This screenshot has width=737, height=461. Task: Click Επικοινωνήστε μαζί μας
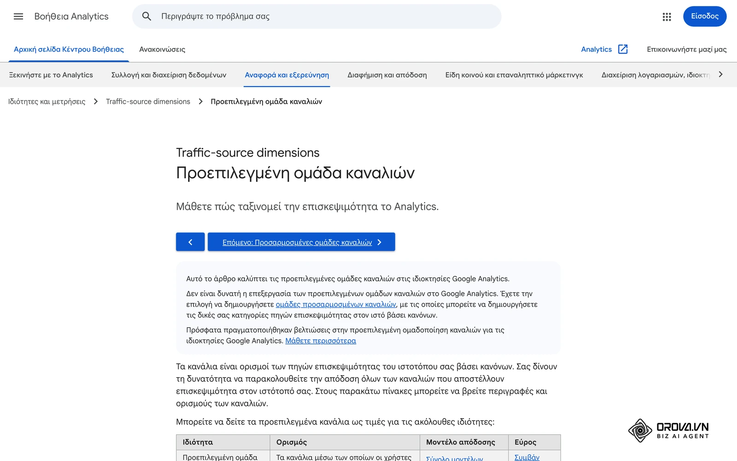(687, 49)
